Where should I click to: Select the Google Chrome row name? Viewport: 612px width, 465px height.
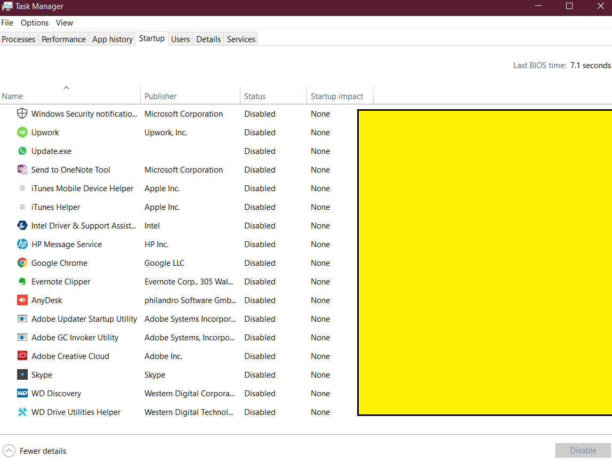tap(59, 263)
